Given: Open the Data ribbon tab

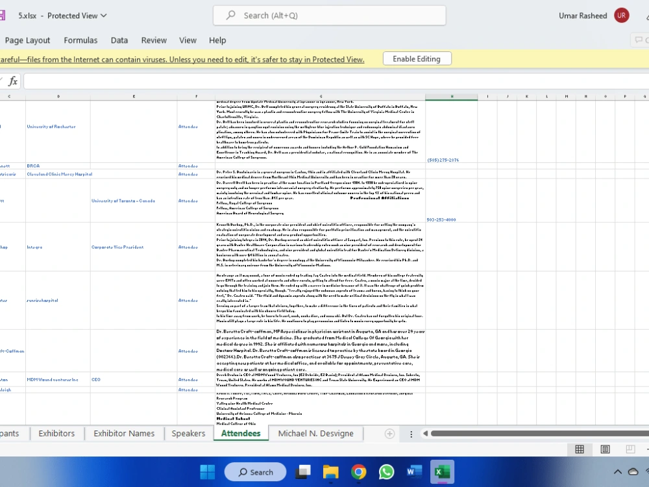Looking at the screenshot, I should point(119,40).
